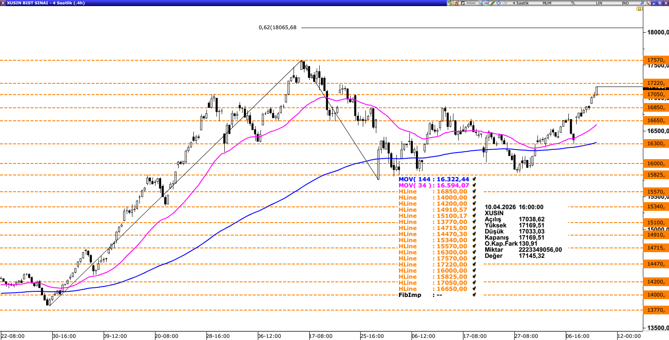Click the blue four-arrow move icon
Image resolution: width=669 pixels, height=340 pixels.
[x=499, y=3]
